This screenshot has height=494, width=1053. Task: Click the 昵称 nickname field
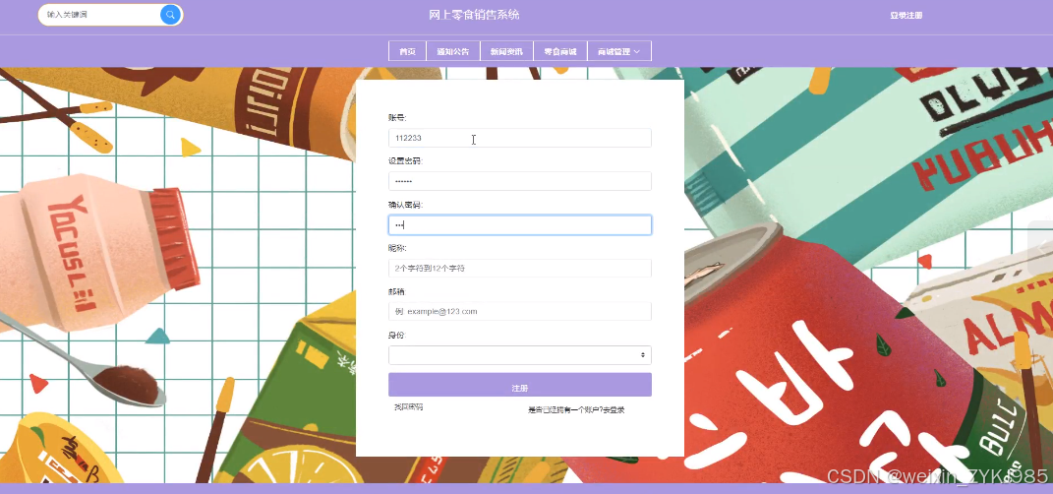pos(520,269)
